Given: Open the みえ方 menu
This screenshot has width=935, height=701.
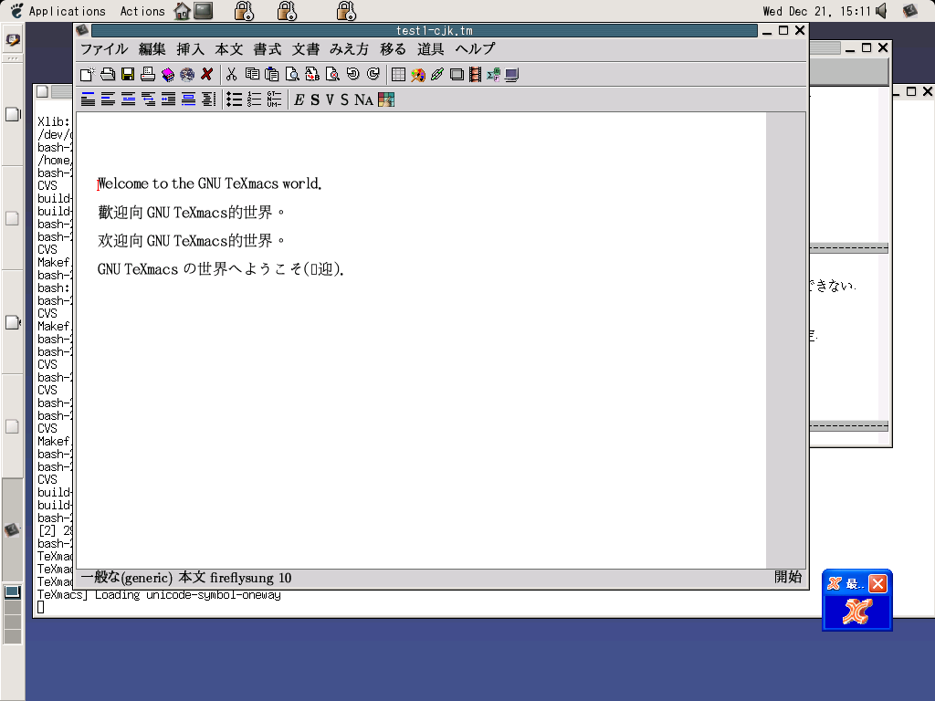Looking at the screenshot, I should (350, 49).
